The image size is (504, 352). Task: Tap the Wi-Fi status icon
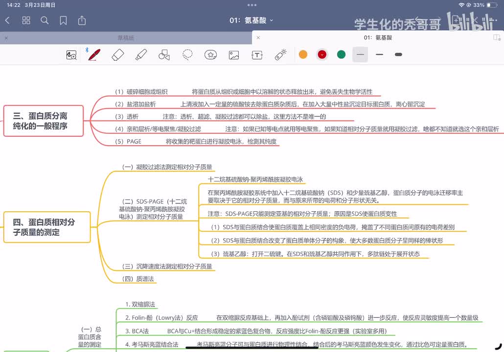click(x=461, y=5)
